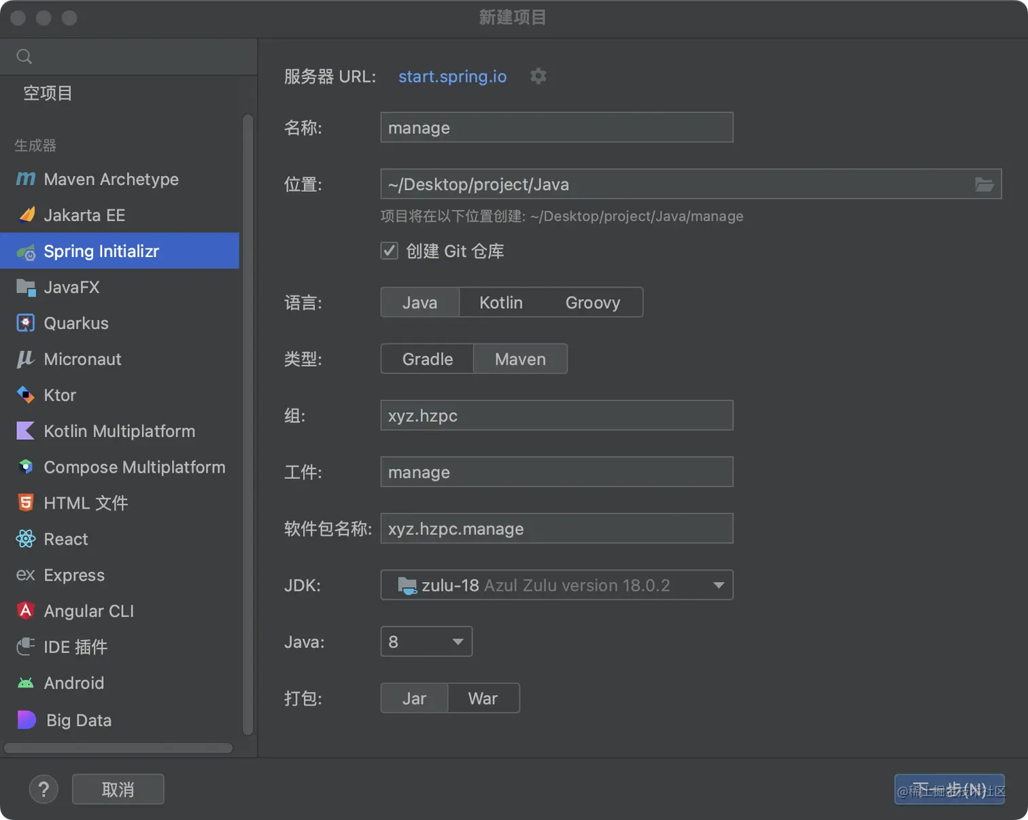Select JavaFX generator entry
Viewport: 1028px width, 820px height.
click(x=120, y=288)
